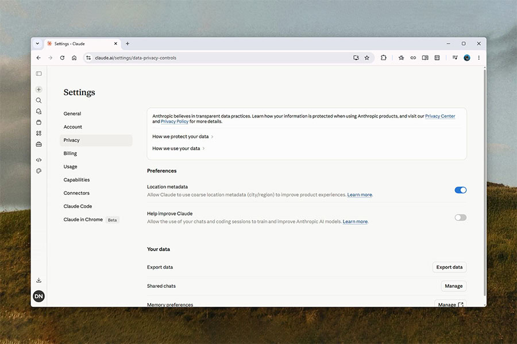Click the browser profile avatar

tap(467, 58)
